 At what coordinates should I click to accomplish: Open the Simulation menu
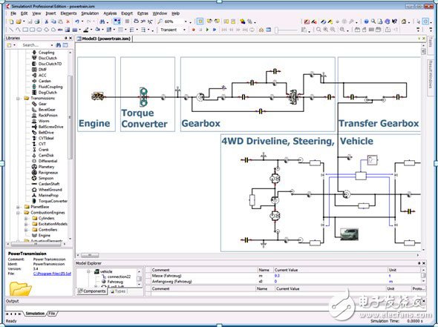tap(90, 13)
